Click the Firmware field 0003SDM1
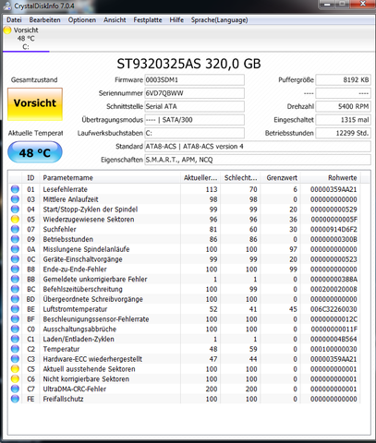The image size is (376, 443). coord(195,80)
